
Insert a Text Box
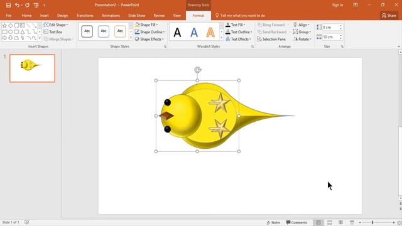(x=53, y=32)
